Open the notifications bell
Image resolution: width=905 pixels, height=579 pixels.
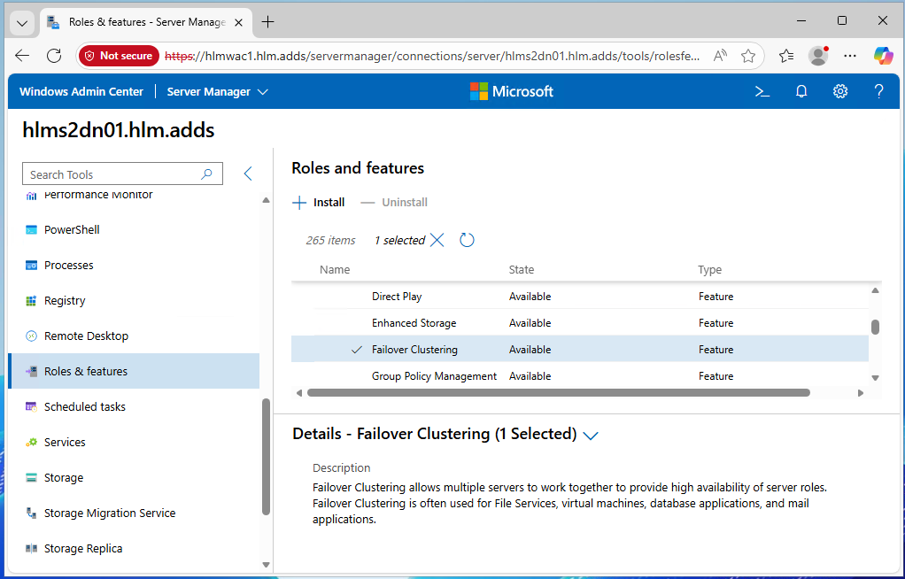(x=801, y=91)
